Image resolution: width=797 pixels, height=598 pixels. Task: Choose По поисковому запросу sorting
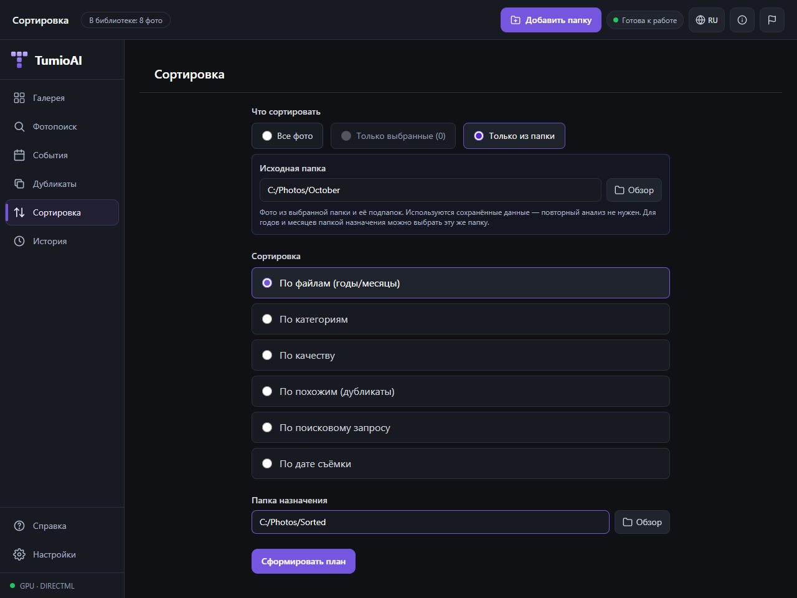pyautogui.click(x=461, y=427)
